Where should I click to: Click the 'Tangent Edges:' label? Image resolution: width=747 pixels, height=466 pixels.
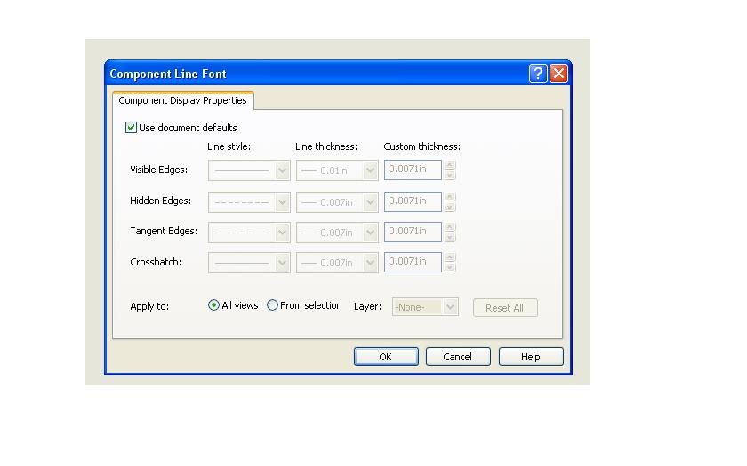(164, 231)
